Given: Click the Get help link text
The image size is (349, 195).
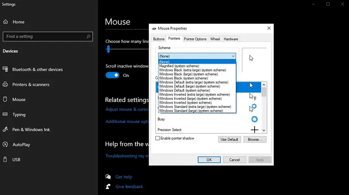Looking at the screenshot, I should [123, 177].
